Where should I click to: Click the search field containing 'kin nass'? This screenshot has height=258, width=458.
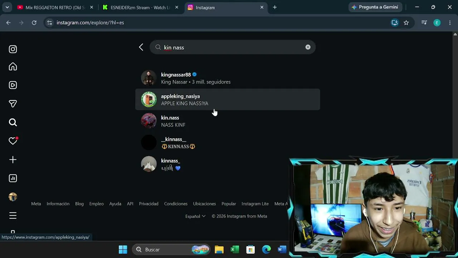click(x=233, y=47)
